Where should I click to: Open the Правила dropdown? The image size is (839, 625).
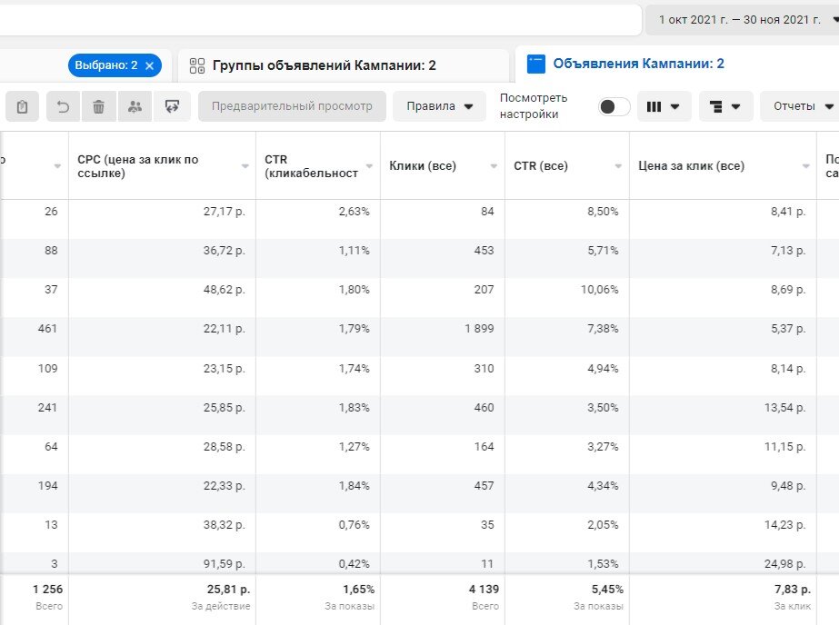[x=439, y=106]
